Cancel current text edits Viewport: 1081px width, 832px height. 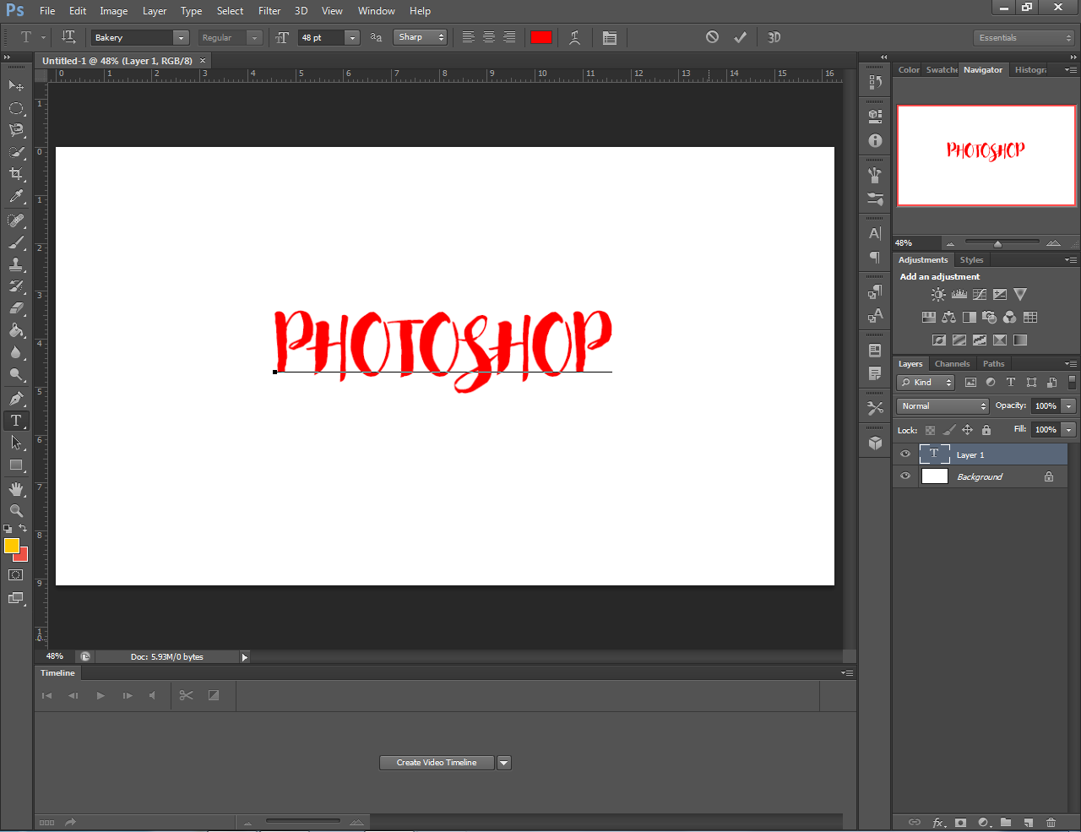point(712,37)
